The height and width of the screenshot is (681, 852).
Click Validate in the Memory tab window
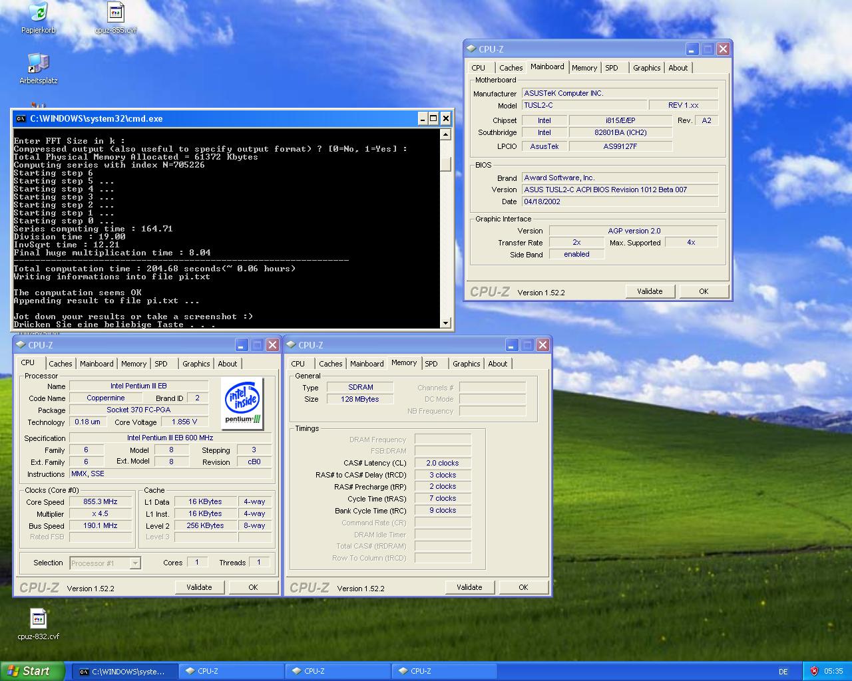click(469, 587)
